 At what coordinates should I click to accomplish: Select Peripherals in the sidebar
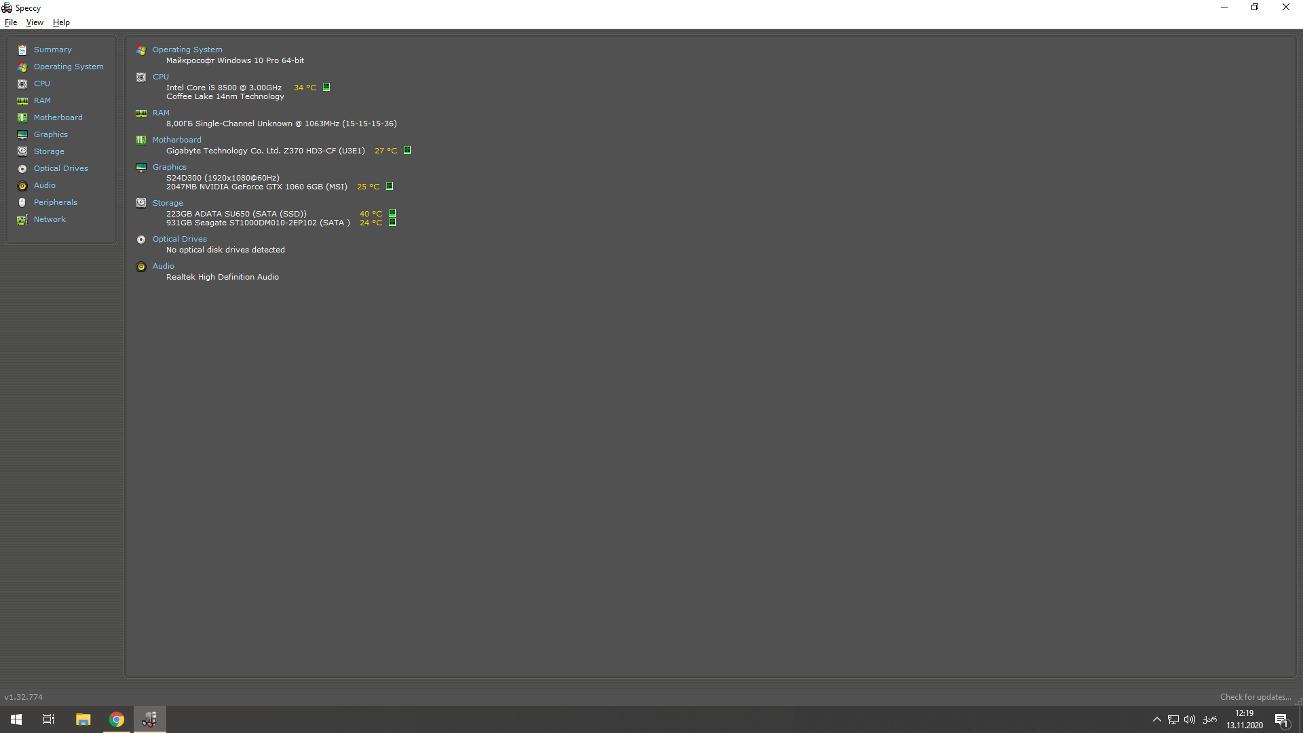[x=56, y=202]
